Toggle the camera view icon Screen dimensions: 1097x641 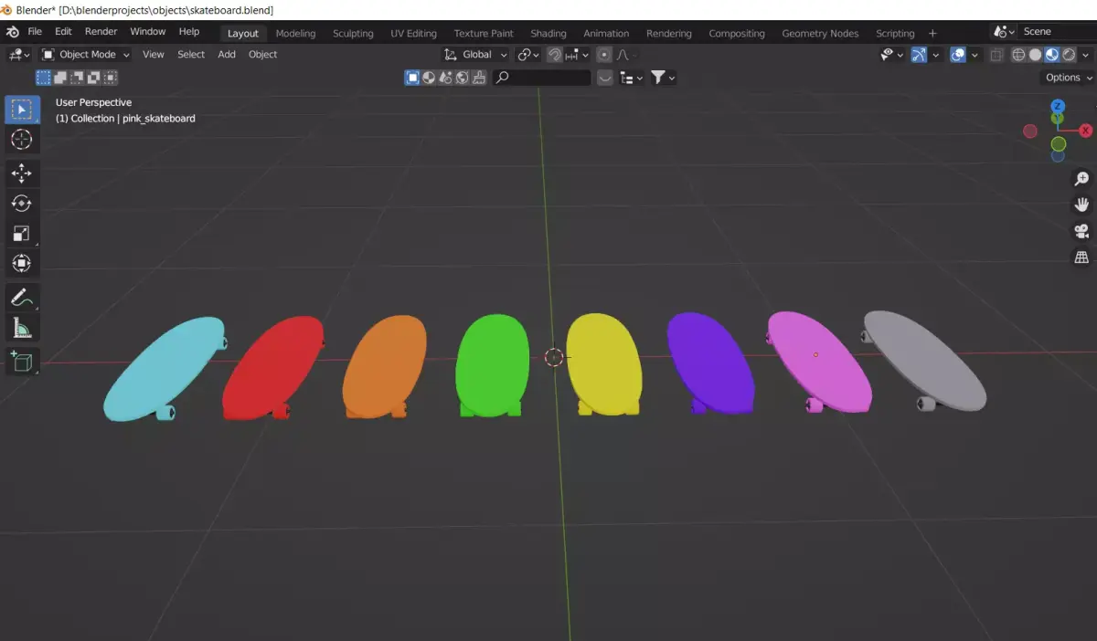(x=1081, y=231)
